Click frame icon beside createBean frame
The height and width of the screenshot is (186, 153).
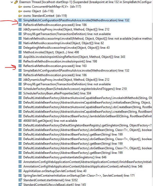coord(20,111)
